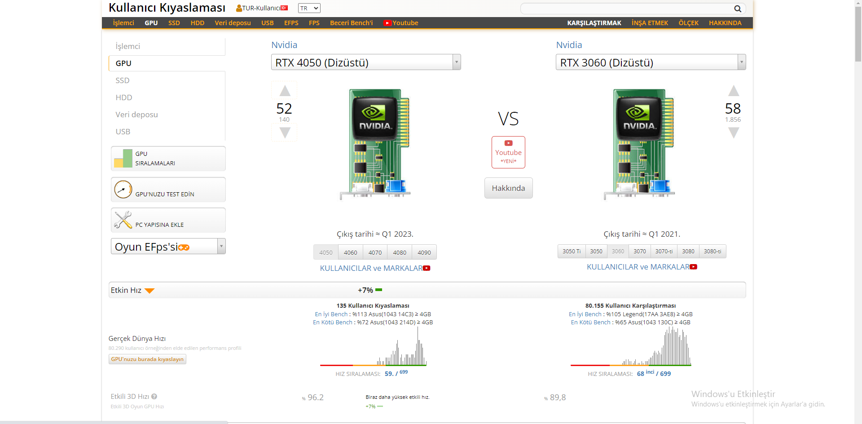Select the 3050 model button
Screen dimensions: 862x424
point(596,251)
